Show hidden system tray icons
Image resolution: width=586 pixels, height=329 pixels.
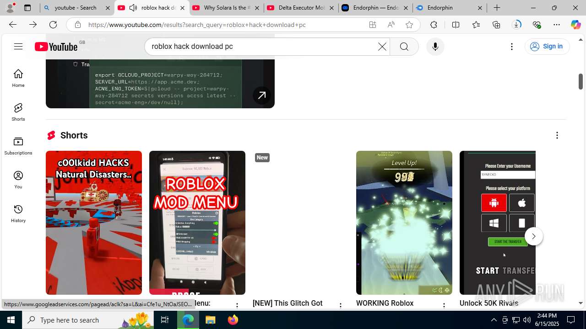click(x=494, y=320)
